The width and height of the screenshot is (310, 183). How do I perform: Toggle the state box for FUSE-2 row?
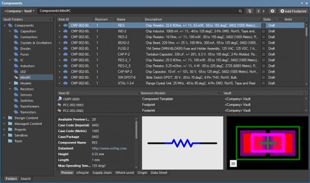point(264,49)
